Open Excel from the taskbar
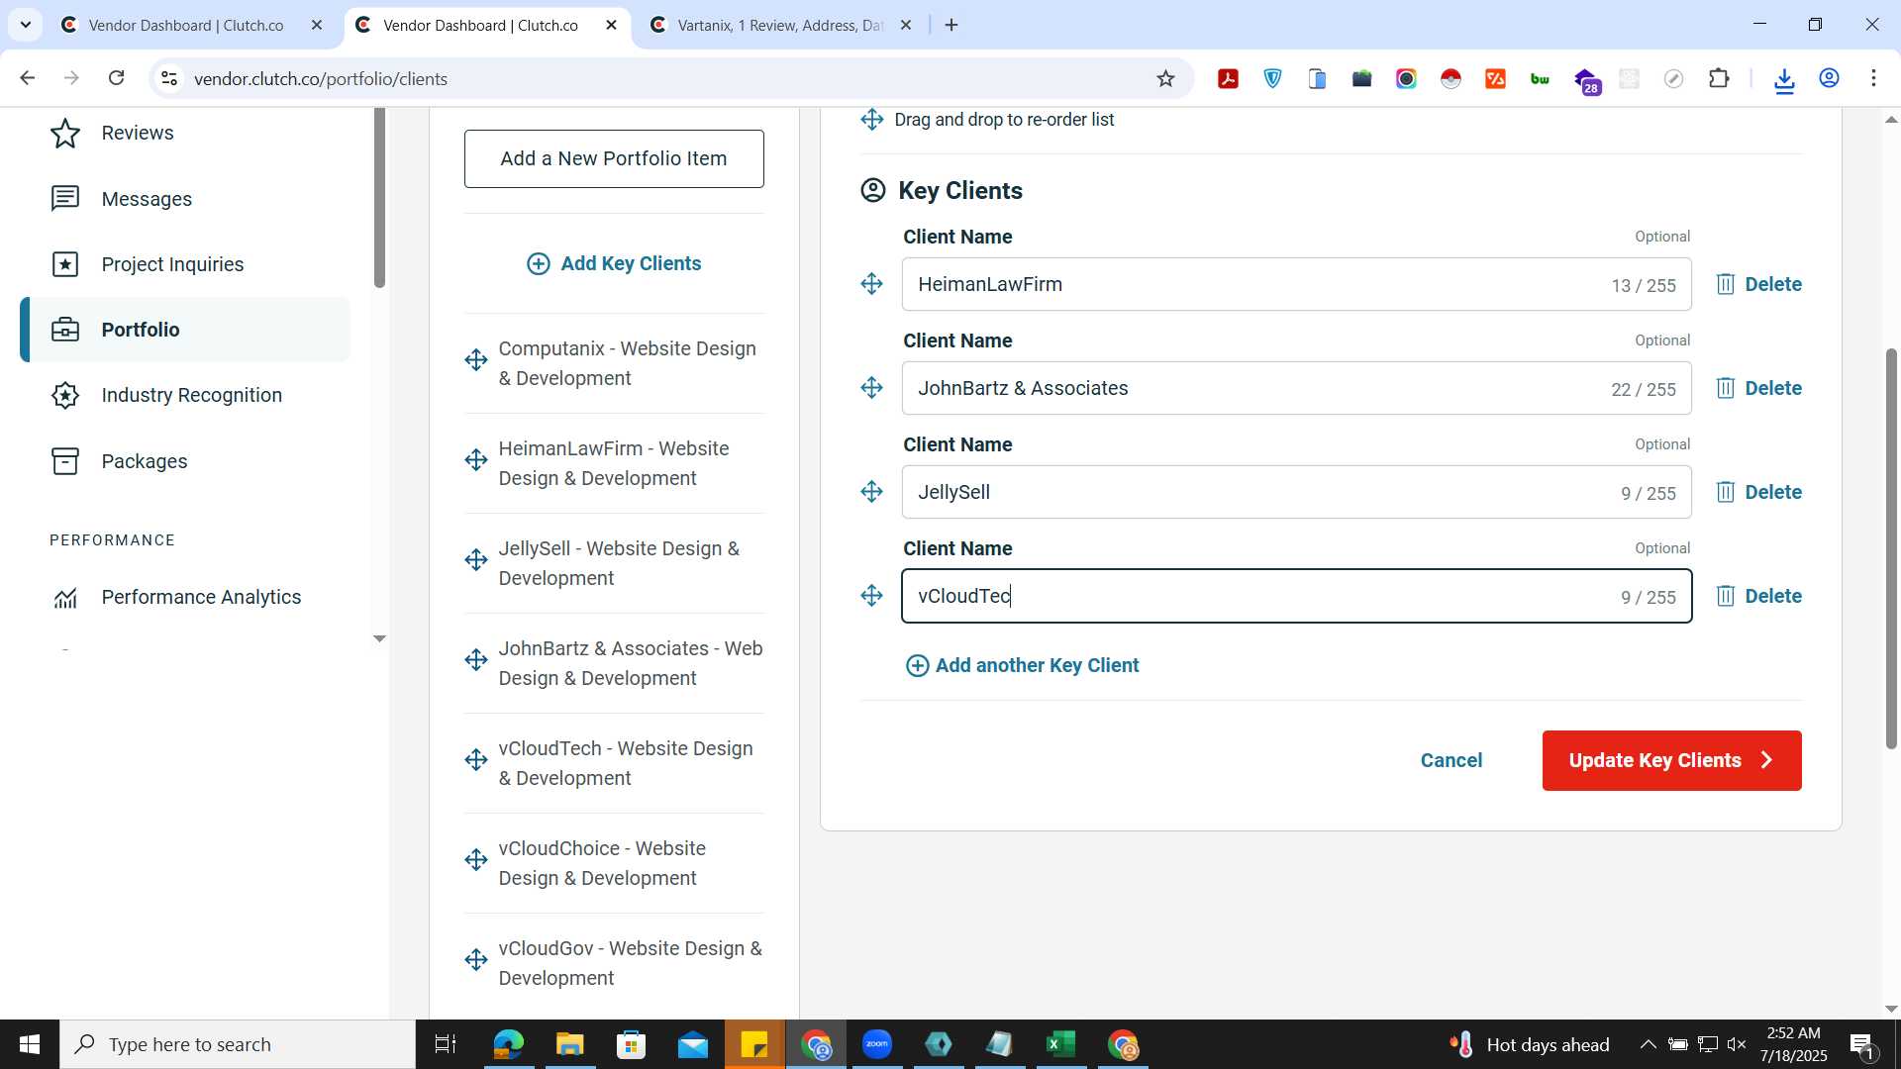1901x1069 pixels. tap(1061, 1044)
